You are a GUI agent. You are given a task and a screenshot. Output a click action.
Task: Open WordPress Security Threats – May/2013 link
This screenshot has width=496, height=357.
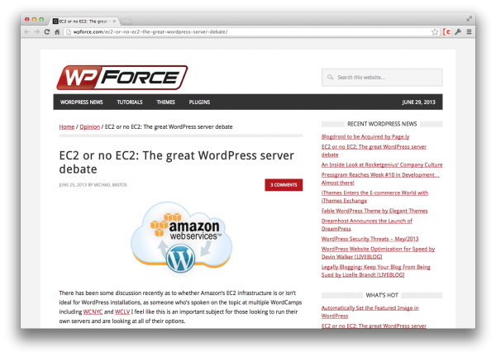click(370, 239)
